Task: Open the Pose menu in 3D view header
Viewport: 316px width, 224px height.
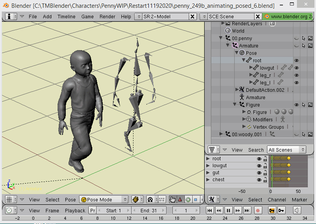Action: coord(70,199)
